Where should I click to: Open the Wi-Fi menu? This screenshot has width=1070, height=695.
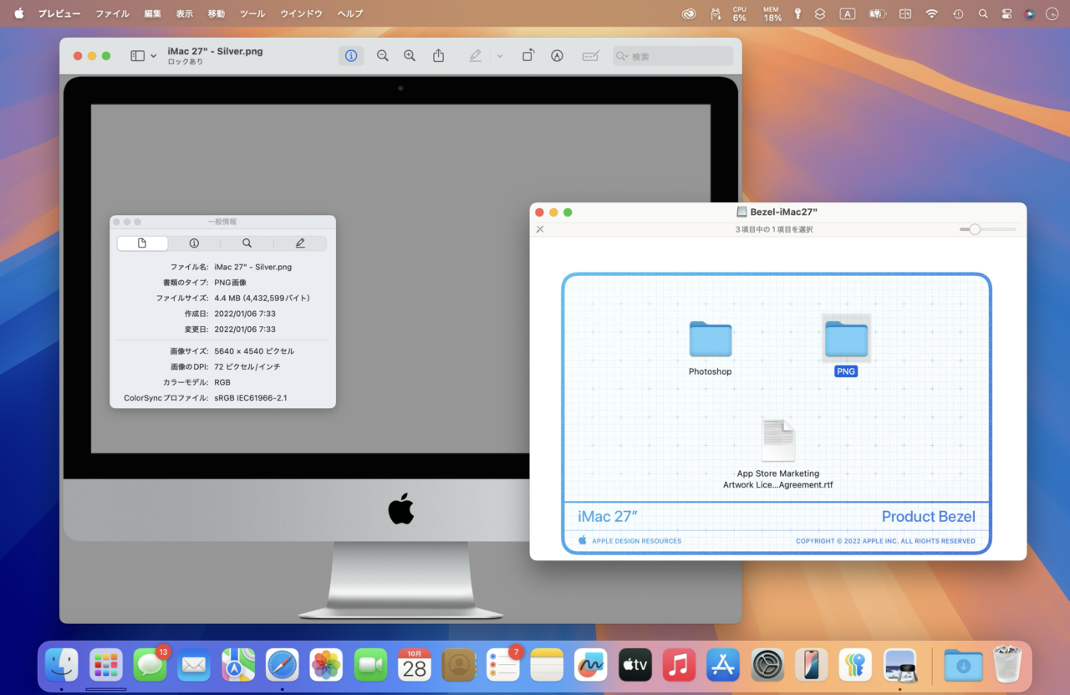point(931,13)
